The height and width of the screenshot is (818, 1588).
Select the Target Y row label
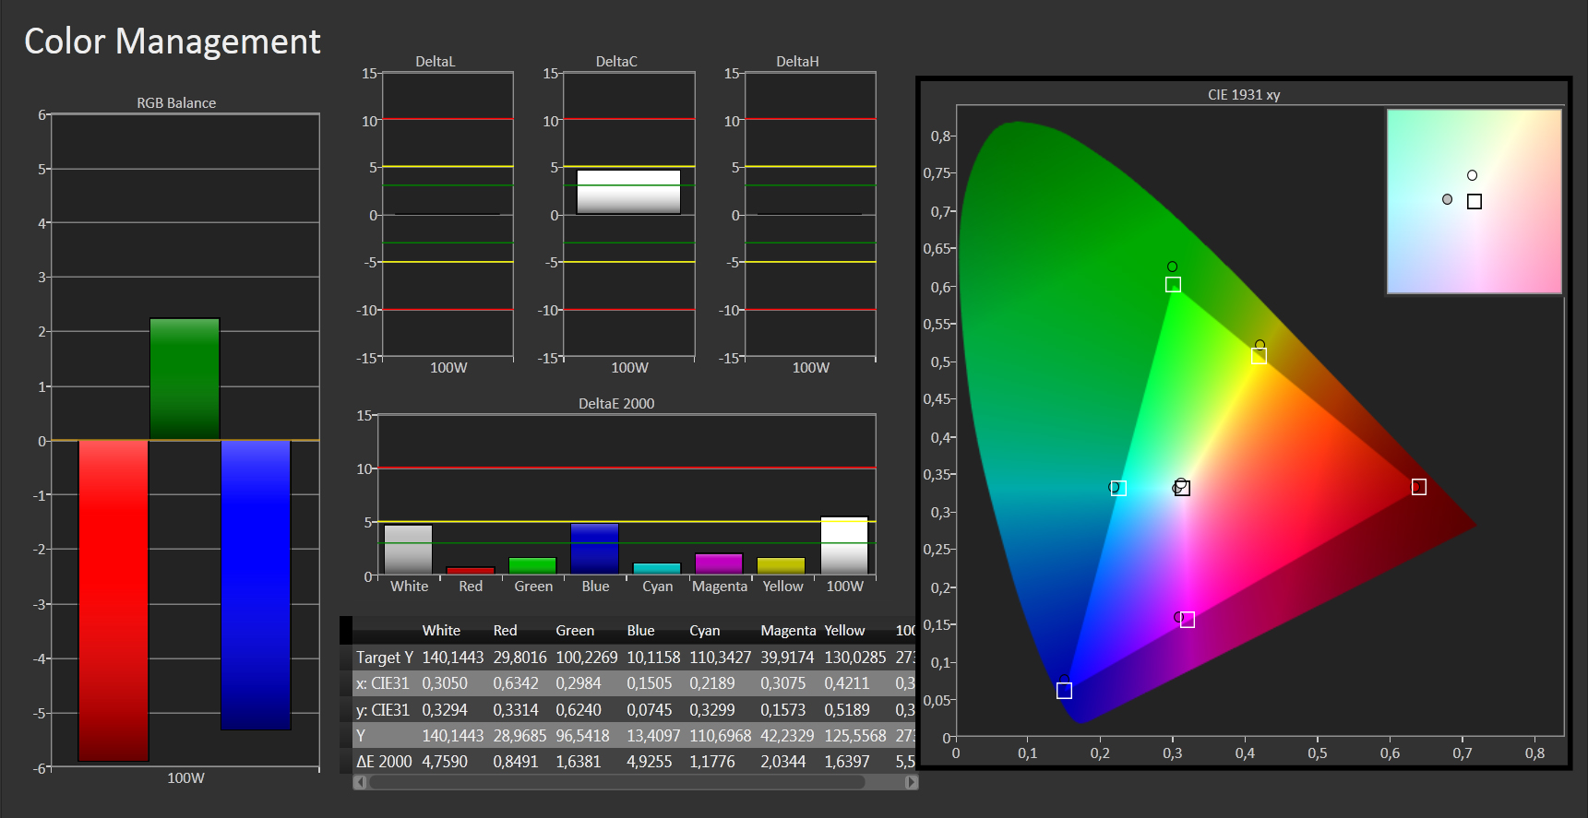click(384, 658)
